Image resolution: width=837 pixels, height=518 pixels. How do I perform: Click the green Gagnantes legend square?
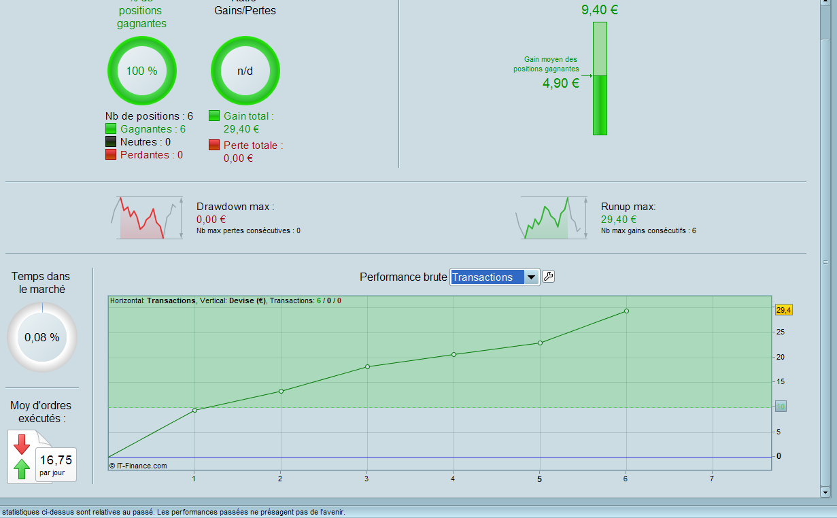point(111,129)
